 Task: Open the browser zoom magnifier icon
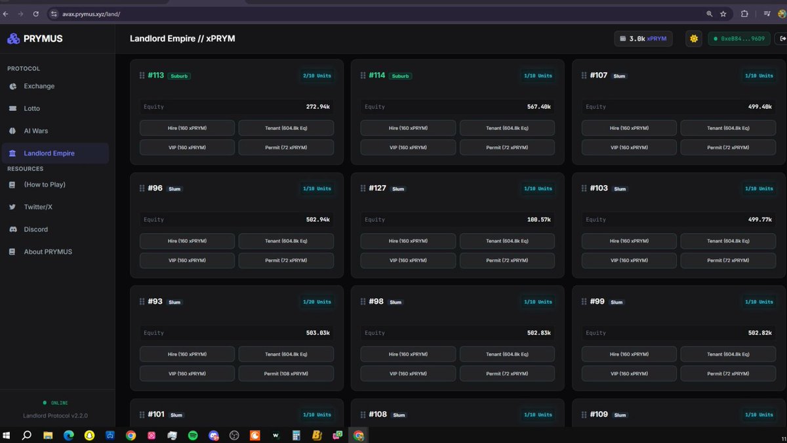(x=709, y=13)
